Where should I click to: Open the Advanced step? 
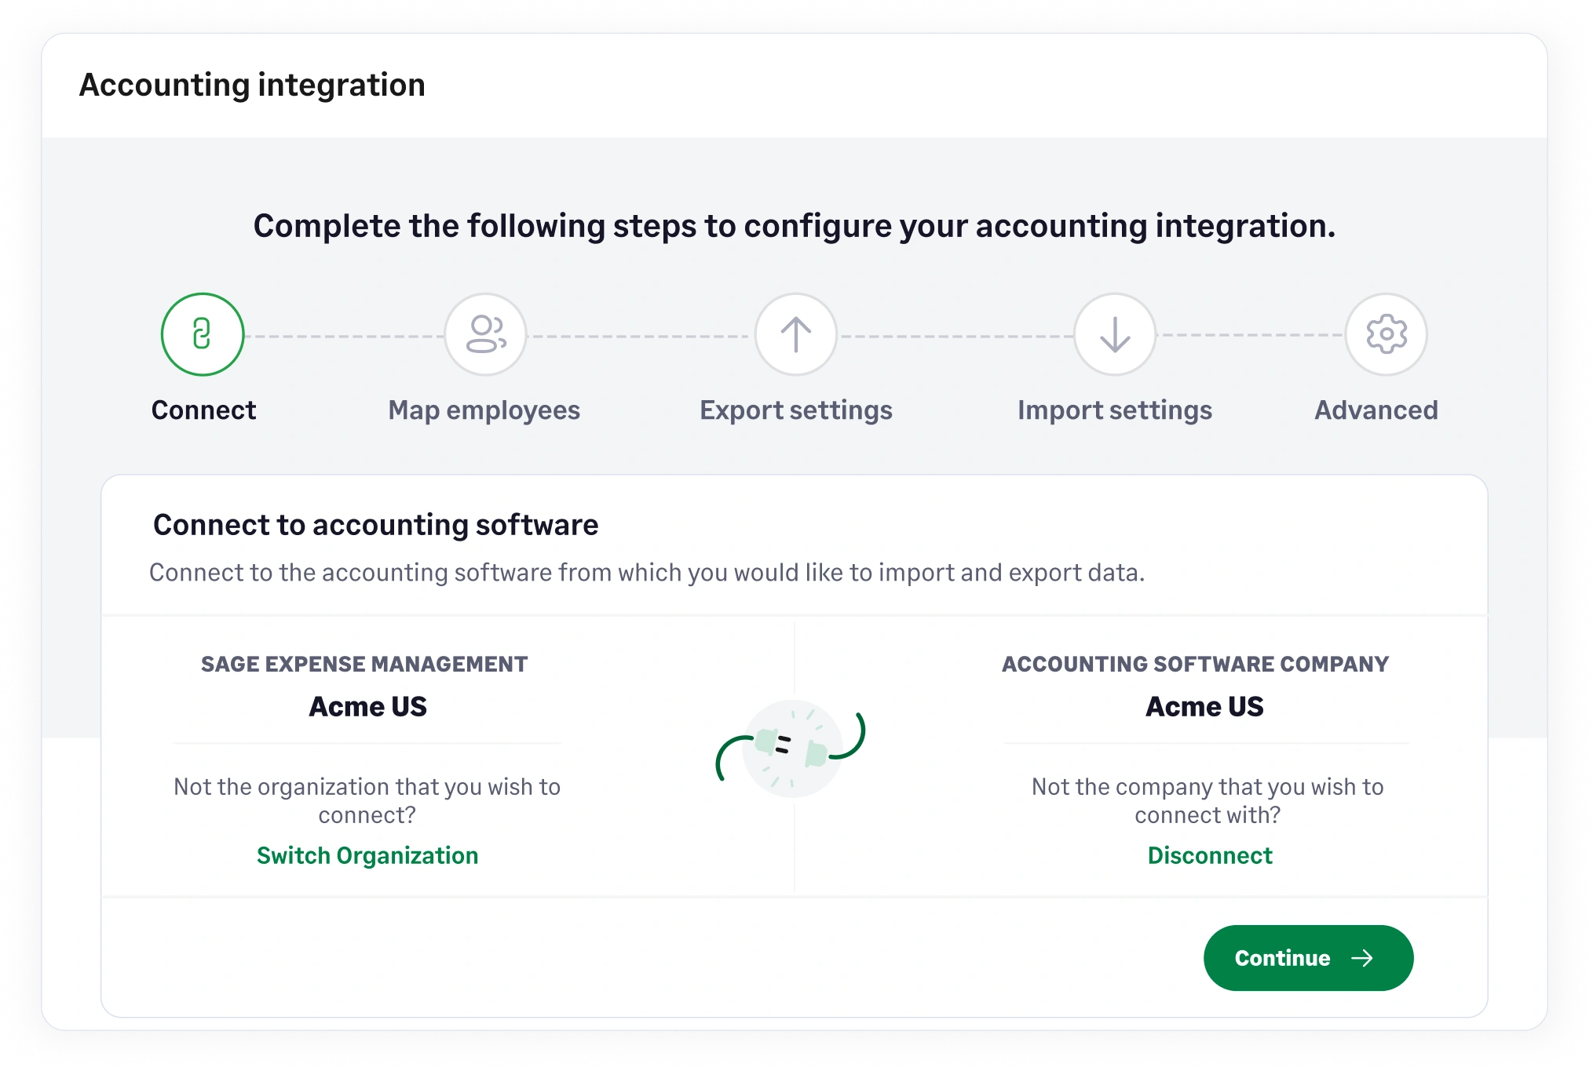(x=1376, y=409)
